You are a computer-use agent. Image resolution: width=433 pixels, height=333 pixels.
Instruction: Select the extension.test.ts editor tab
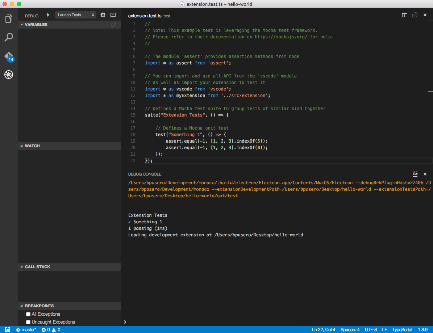145,16
